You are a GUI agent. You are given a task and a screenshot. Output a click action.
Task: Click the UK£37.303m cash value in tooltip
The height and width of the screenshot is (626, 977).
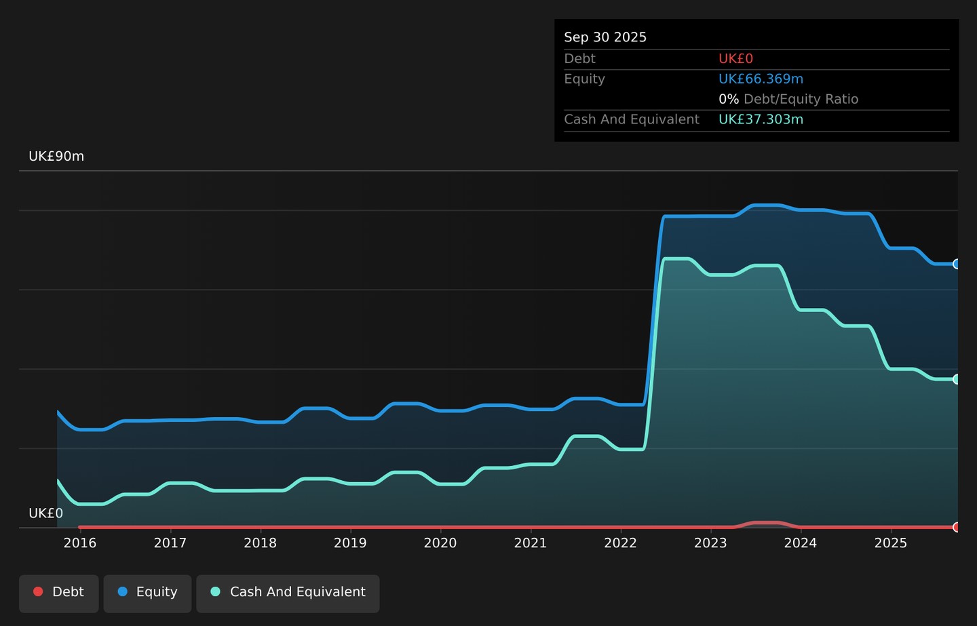tap(761, 119)
